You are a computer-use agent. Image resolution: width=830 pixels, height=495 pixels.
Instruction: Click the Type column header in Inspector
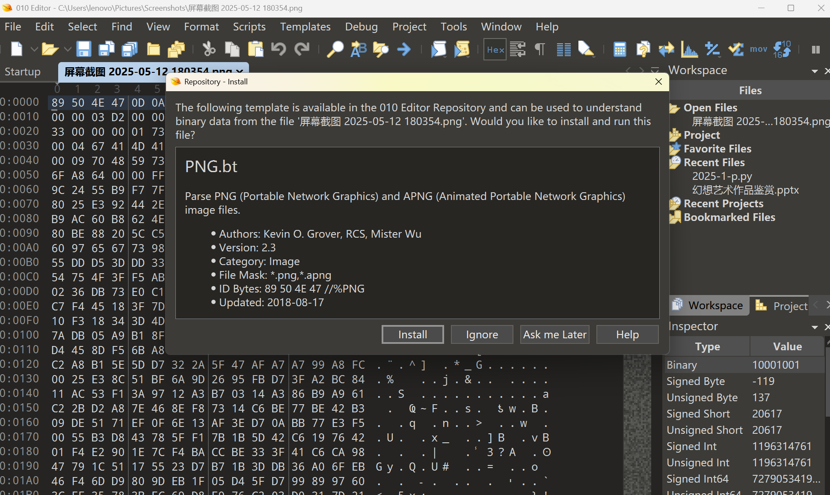point(707,346)
